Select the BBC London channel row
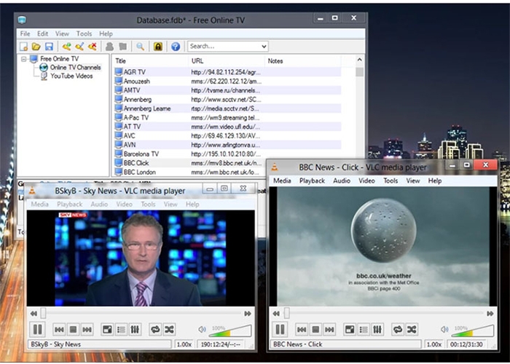Viewport: 510px width, 364px height. [190, 173]
